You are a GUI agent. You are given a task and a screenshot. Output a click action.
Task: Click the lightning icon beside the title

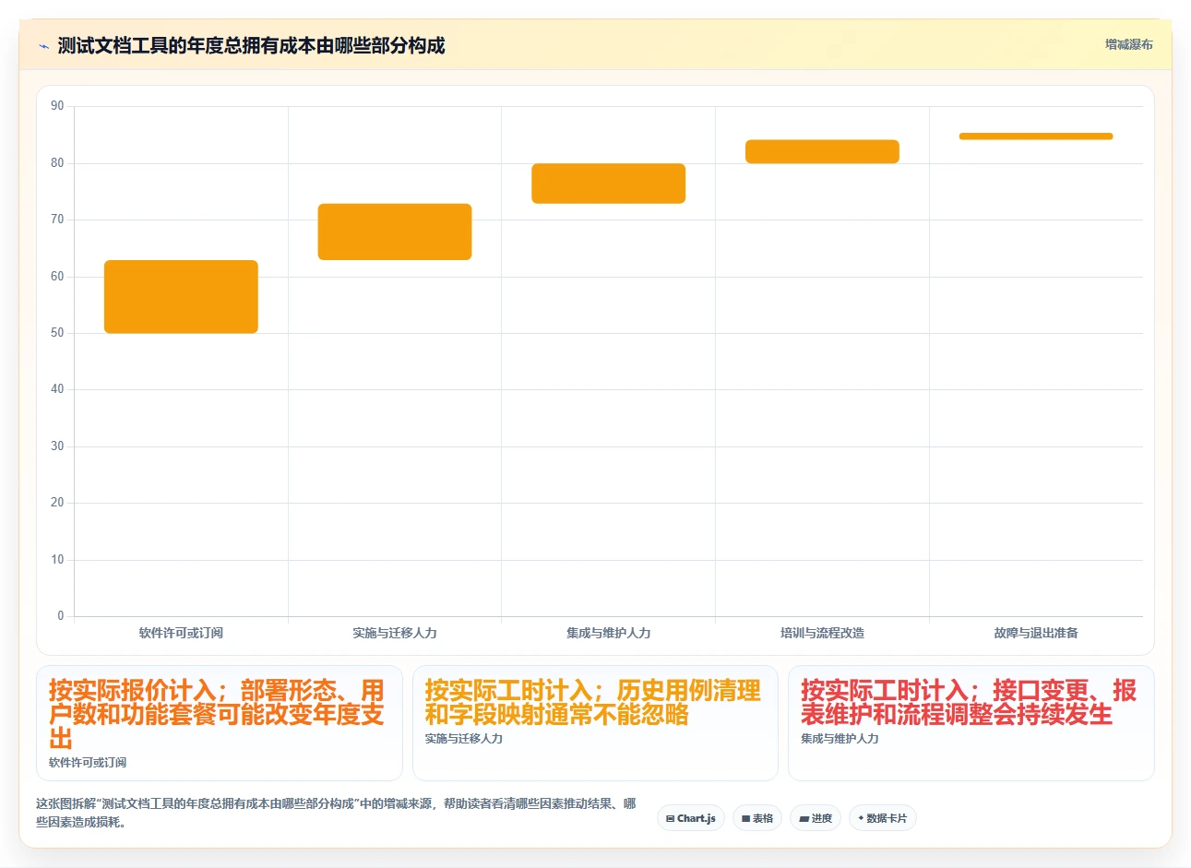(x=43, y=46)
